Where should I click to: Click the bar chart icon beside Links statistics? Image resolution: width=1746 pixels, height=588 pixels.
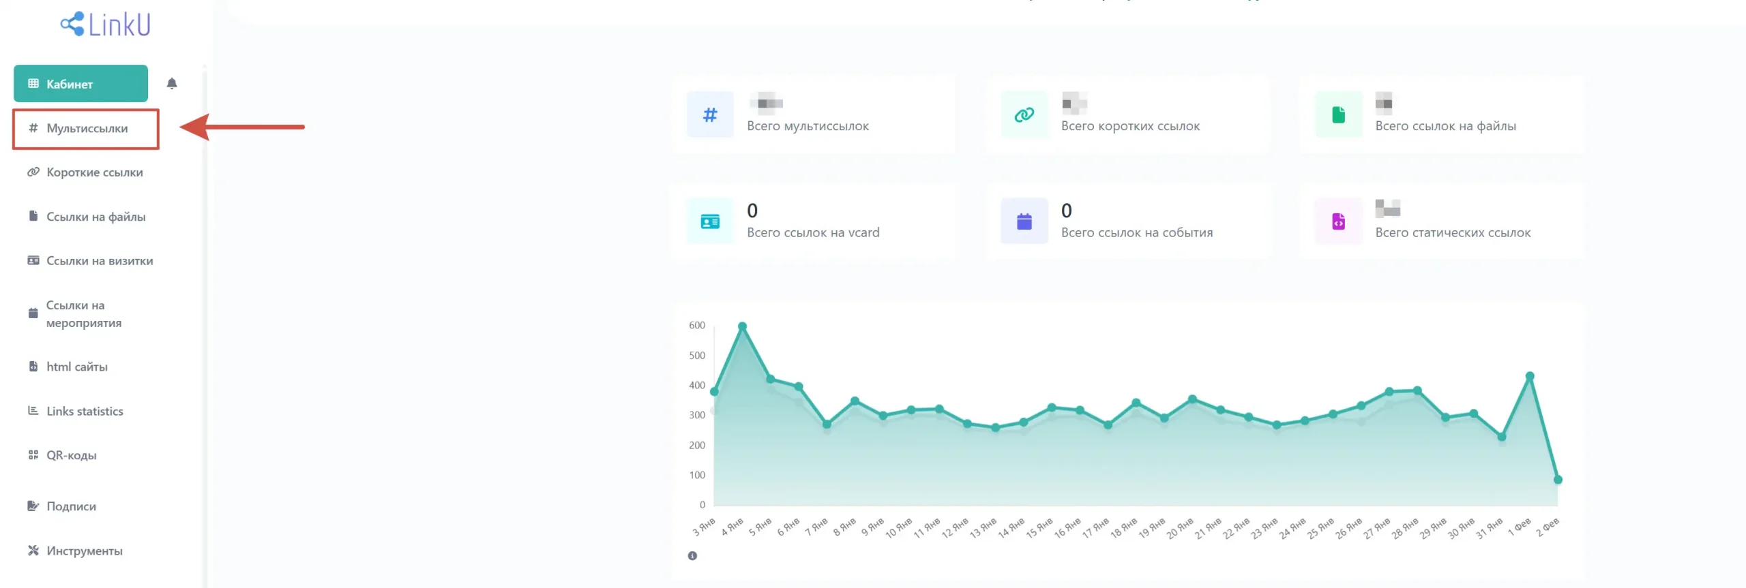click(33, 410)
